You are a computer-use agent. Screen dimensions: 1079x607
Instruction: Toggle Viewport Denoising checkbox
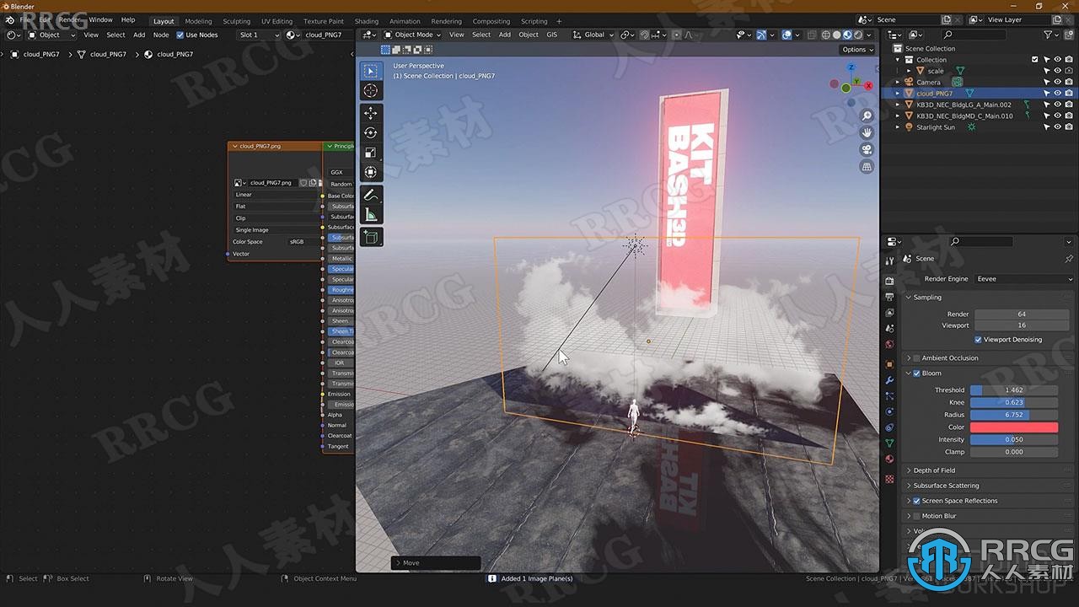click(978, 340)
